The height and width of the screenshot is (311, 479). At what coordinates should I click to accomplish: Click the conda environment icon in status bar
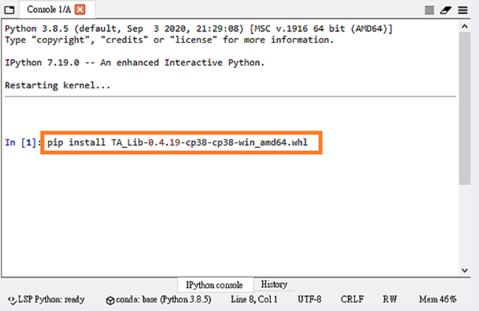(x=110, y=299)
